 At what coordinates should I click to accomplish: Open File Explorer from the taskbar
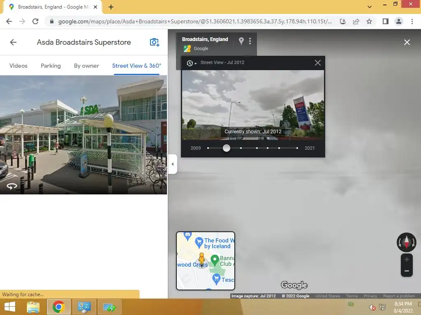pyautogui.click(x=33, y=307)
